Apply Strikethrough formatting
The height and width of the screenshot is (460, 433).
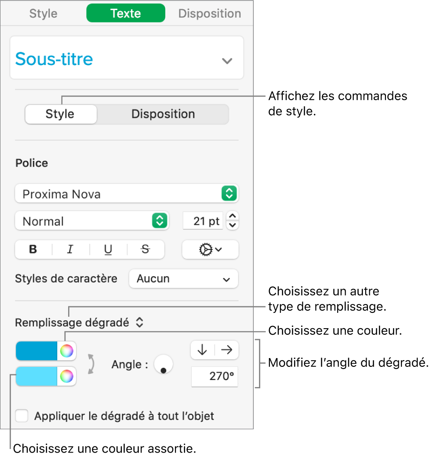click(146, 250)
